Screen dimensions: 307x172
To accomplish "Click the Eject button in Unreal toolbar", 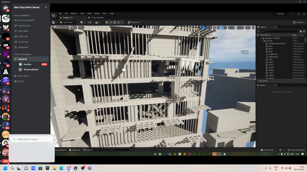I will pos(118,22).
